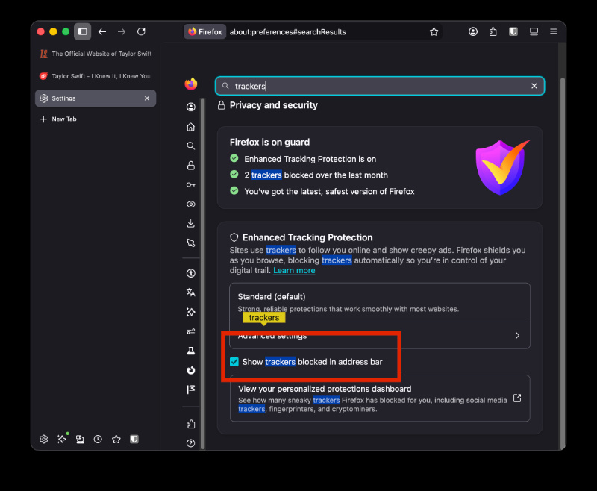Go back using the back arrow
597x491 pixels.
102,31
